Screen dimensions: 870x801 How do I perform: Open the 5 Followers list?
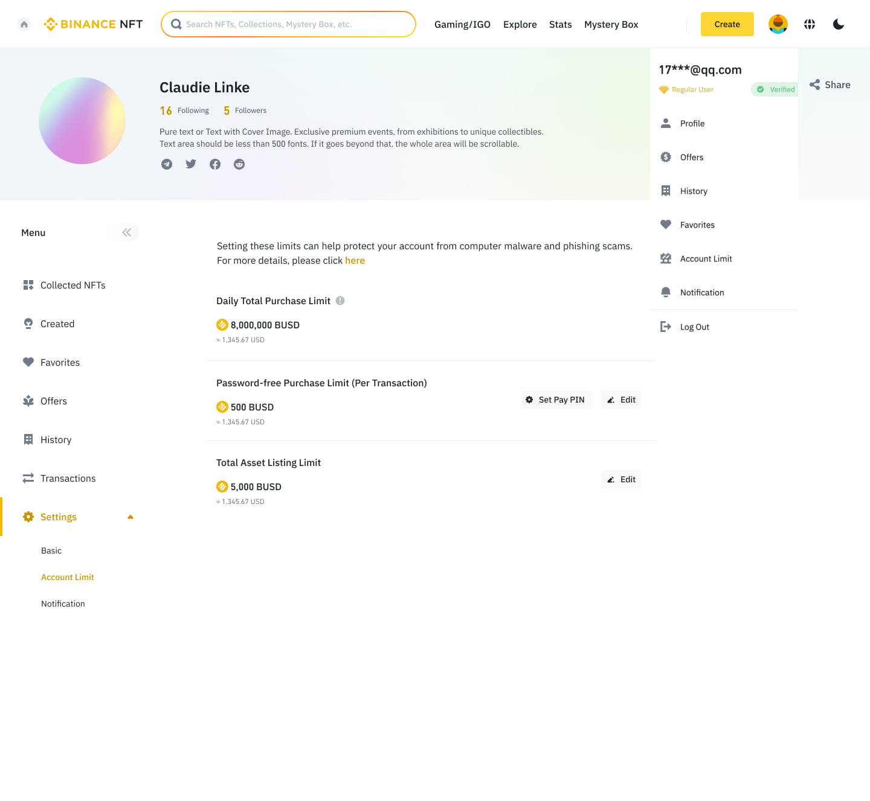[x=245, y=110]
